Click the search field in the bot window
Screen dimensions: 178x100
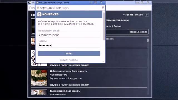[117, 32]
